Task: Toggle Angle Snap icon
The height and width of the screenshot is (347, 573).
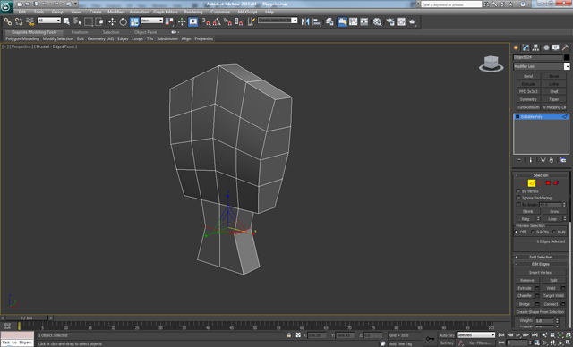Action: point(217,21)
